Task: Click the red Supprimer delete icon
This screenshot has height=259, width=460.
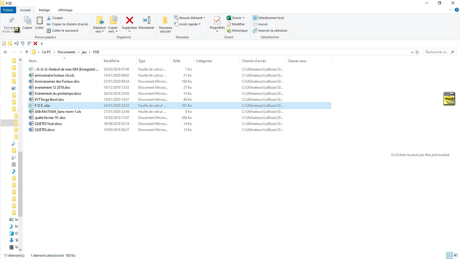Action: [x=129, y=20]
